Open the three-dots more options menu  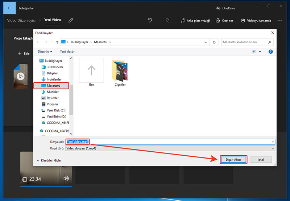coord(280,21)
